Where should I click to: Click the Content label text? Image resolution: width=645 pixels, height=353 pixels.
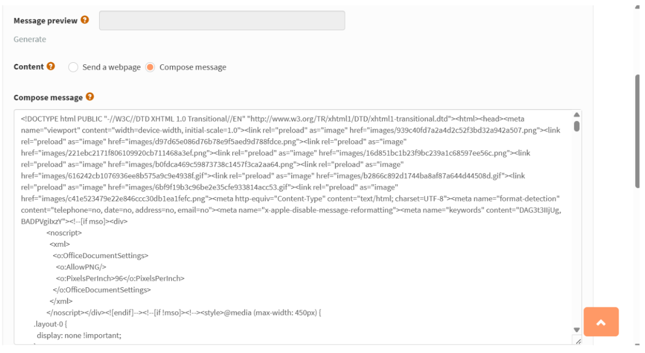pos(29,66)
